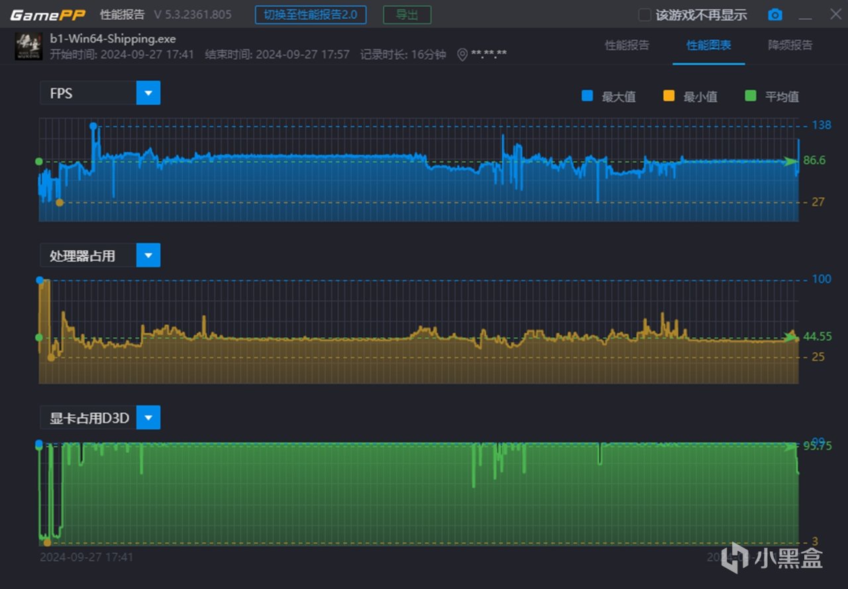Click the camera screenshot icon
The image size is (848, 589).
coord(774,15)
